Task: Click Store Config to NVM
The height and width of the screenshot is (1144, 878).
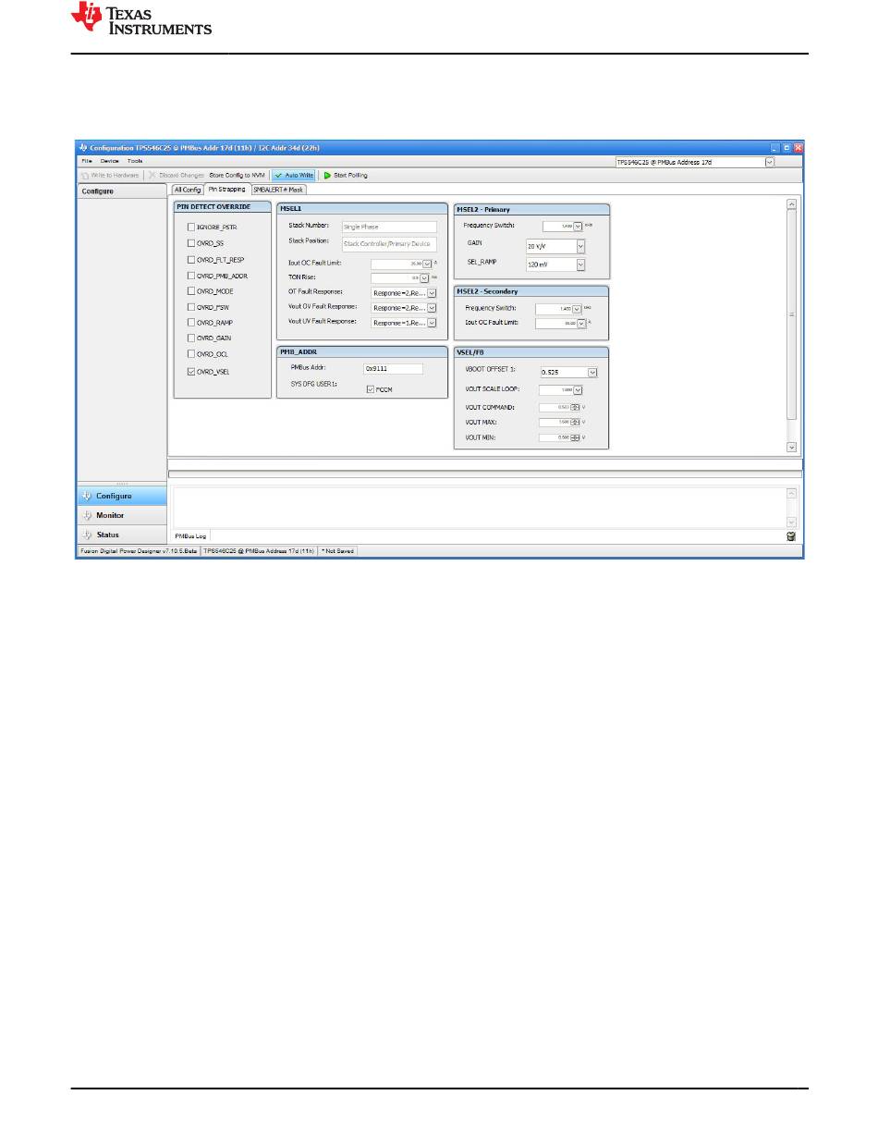Action: point(237,175)
